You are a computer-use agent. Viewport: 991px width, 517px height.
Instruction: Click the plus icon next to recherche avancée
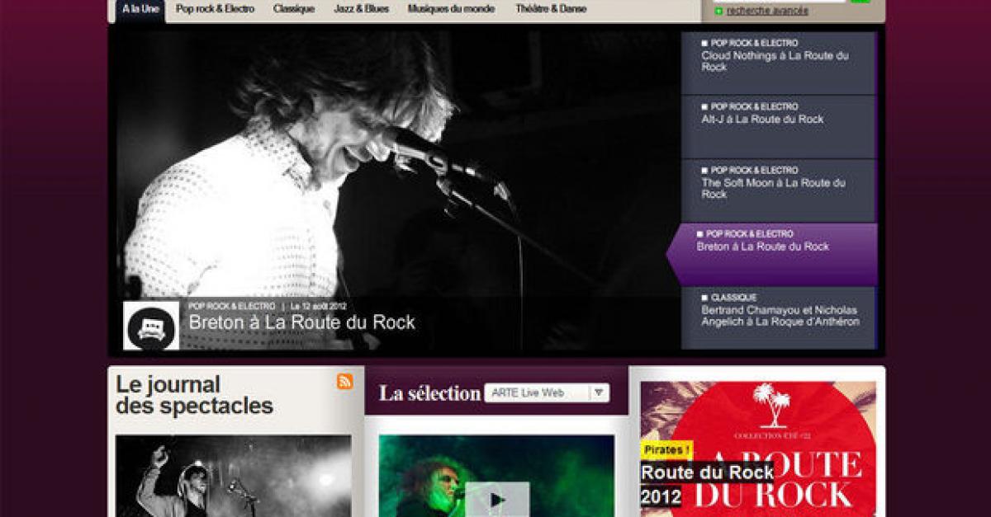point(718,11)
